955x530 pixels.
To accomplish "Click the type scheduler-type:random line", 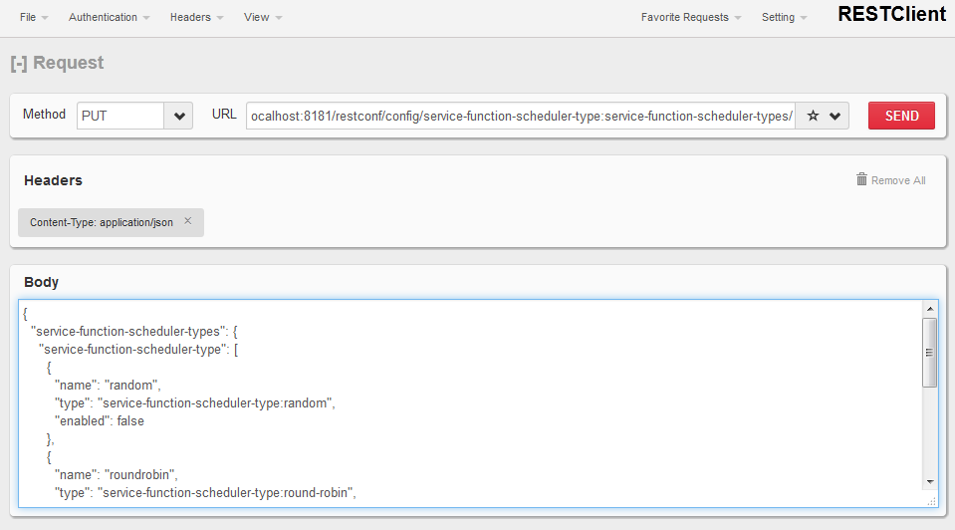I will point(195,402).
